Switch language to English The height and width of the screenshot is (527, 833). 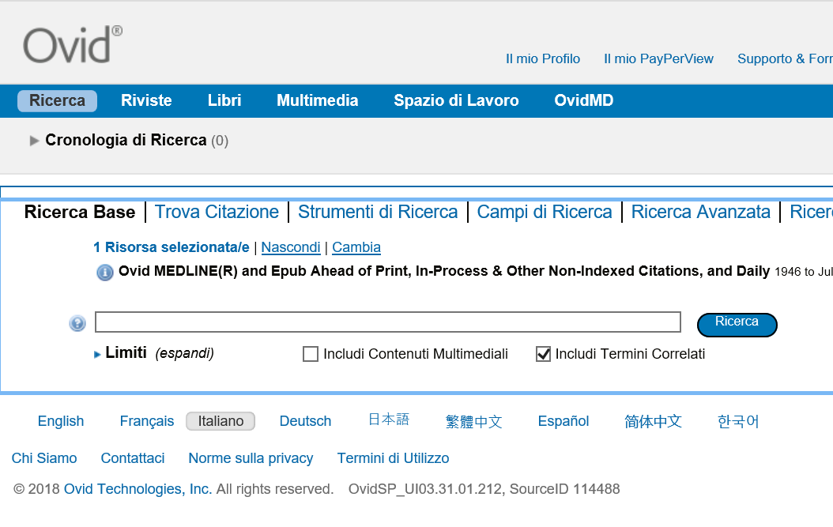pyautogui.click(x=61, y=421)
